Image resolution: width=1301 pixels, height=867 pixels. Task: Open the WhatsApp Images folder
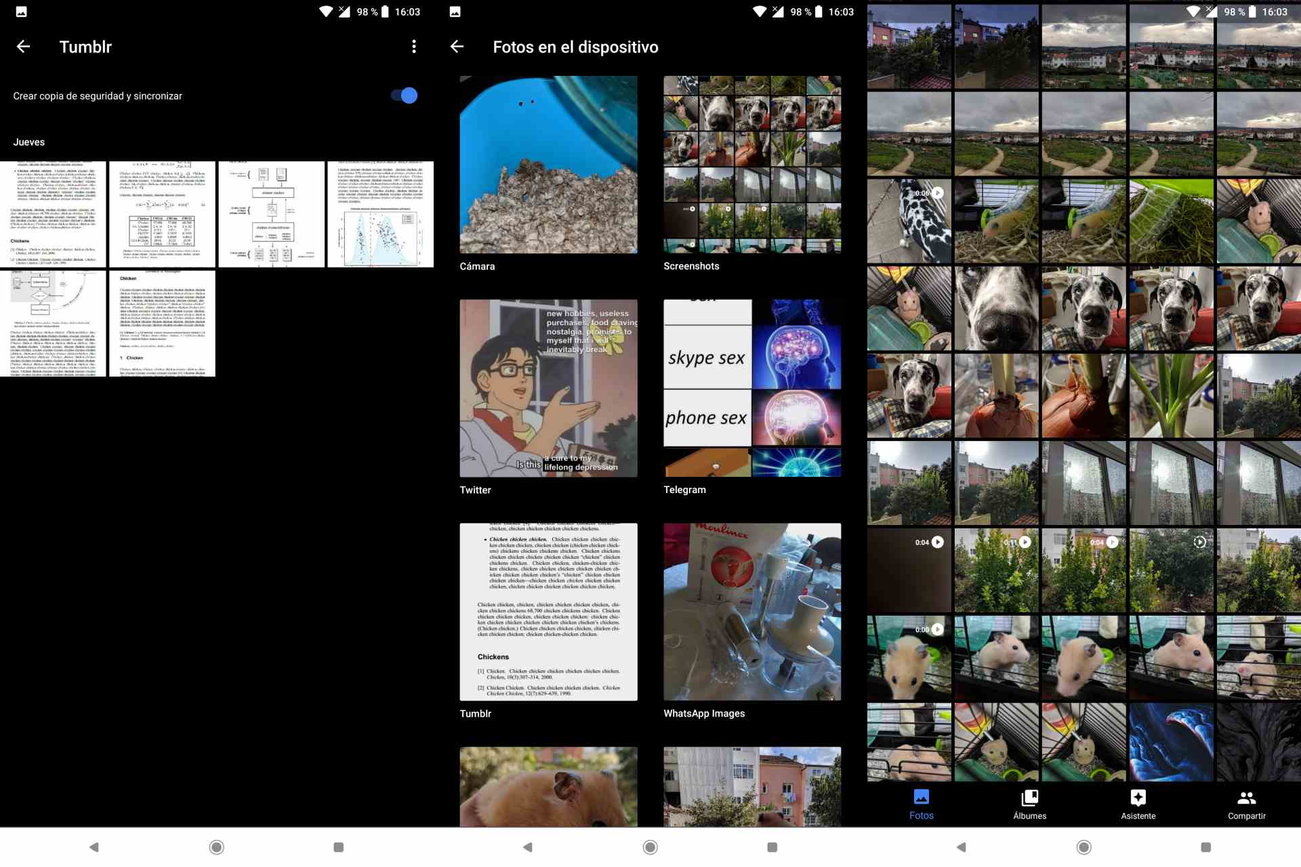click(x=752, y=612)
